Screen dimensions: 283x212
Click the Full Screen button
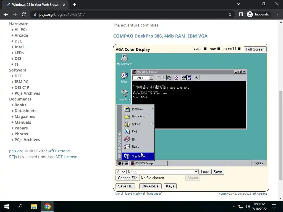pyautogui.click(x=255, y=49)
